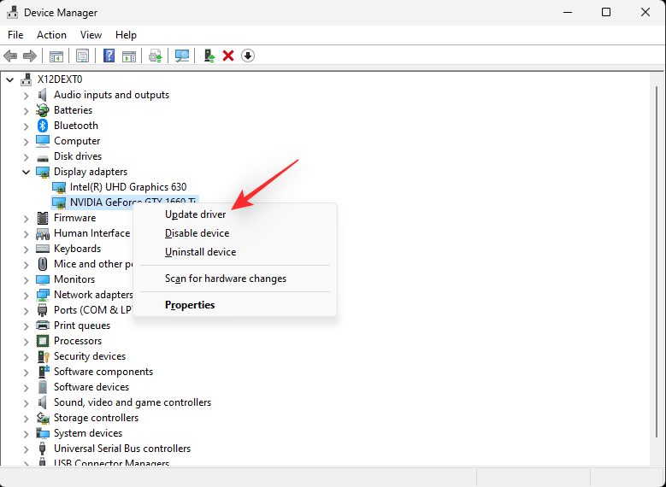The image size is (666, 487).
Task: Choose Disable device in context menu
Action: tap(197, 233)
